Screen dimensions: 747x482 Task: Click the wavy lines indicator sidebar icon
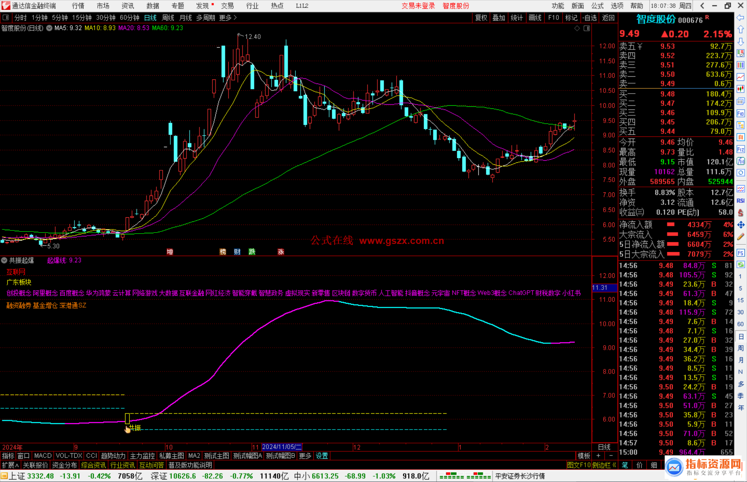tap(740, 189)
